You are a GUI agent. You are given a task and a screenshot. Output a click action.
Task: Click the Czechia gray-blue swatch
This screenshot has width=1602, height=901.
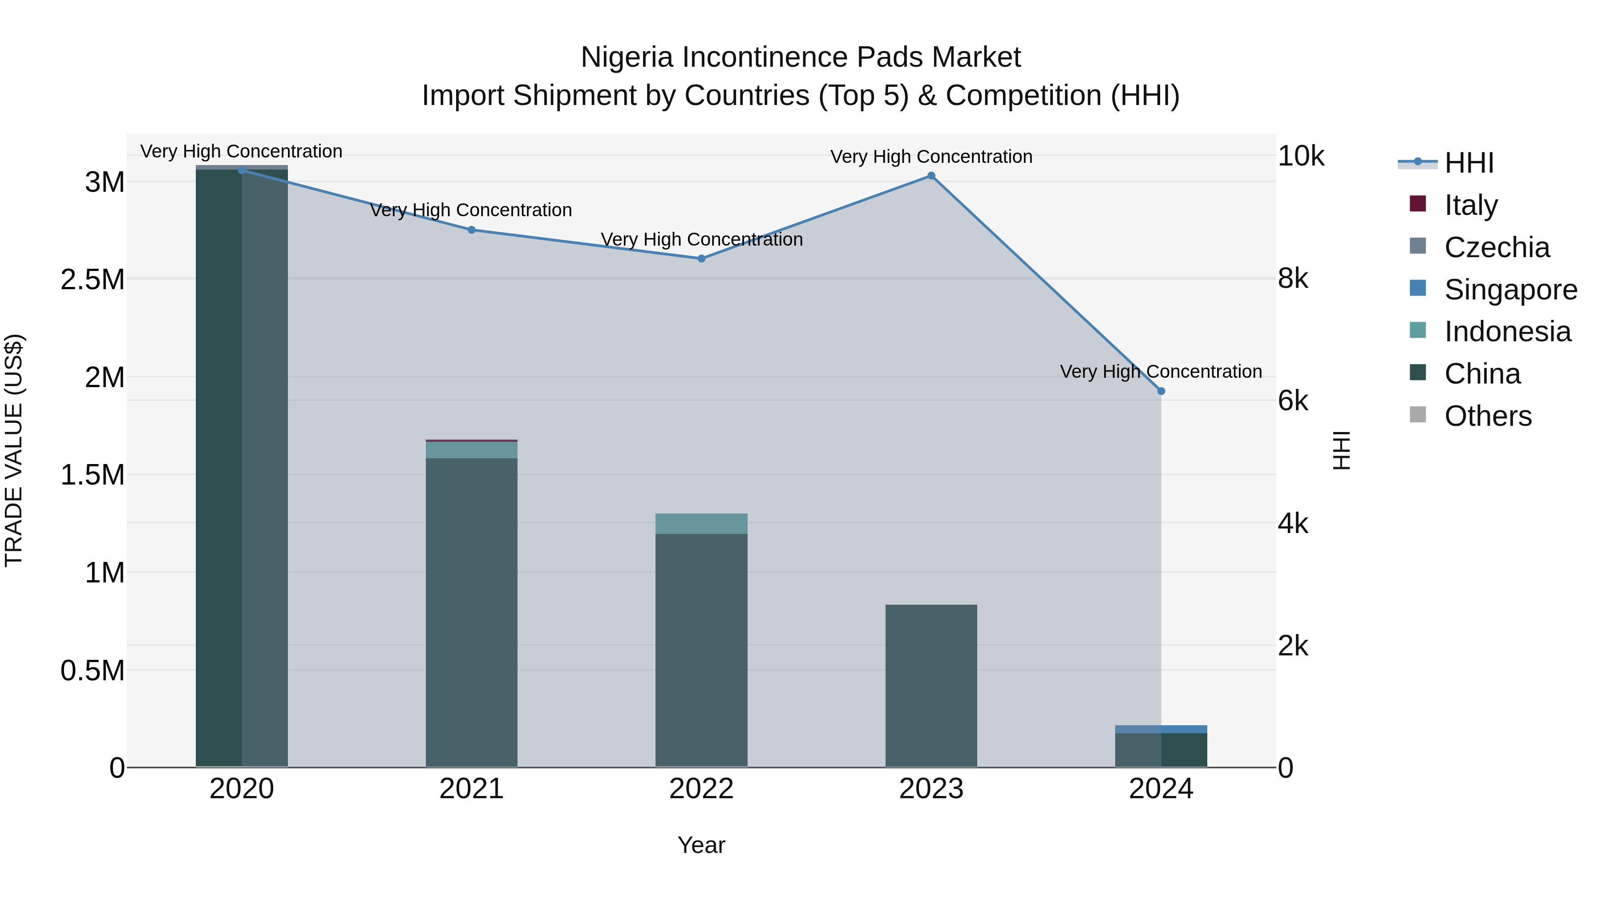point(1417,246)
